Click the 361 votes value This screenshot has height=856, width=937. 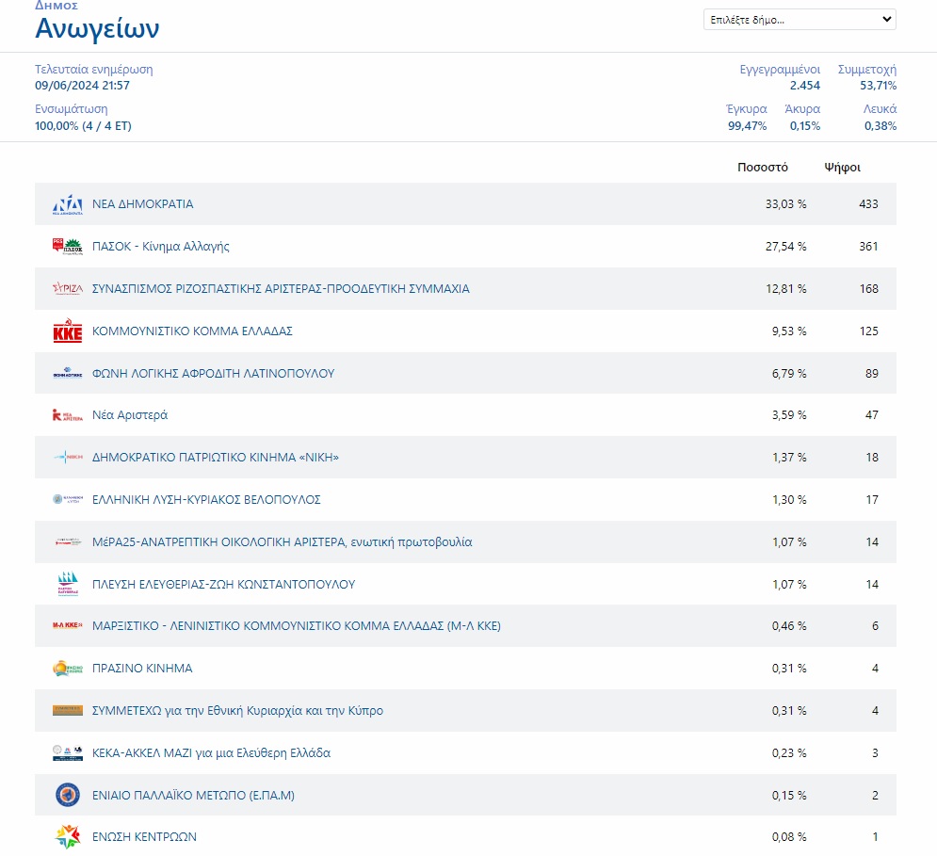[868, 247]
